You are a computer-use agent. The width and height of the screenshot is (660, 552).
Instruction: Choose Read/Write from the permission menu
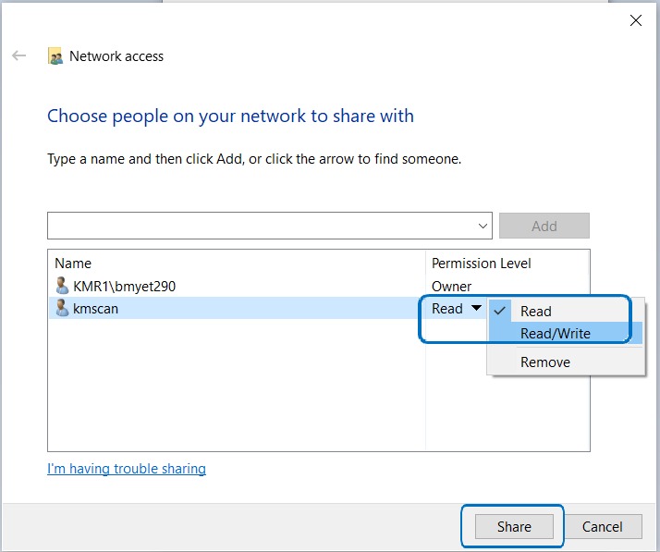click(555, 334)
